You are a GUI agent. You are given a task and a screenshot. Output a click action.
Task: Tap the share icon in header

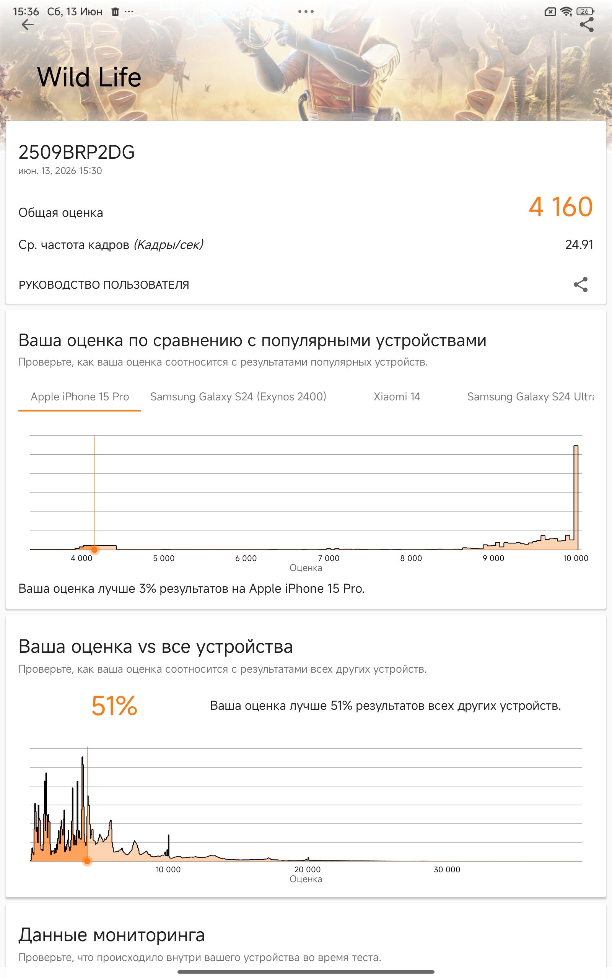(586, 25)
